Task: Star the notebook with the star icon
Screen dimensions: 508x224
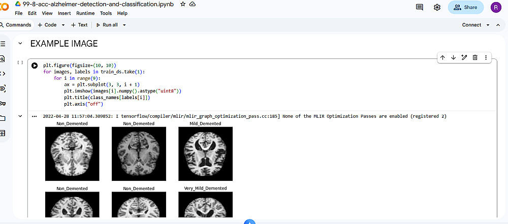Action: tap(183, 4)
